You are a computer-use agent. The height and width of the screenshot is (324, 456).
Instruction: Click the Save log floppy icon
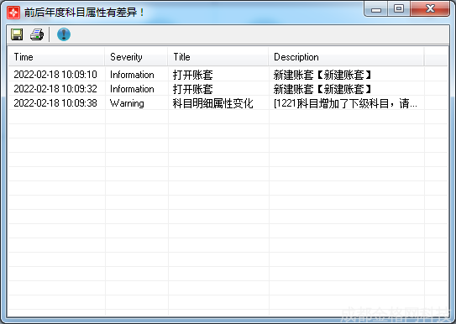pos(17,34)
